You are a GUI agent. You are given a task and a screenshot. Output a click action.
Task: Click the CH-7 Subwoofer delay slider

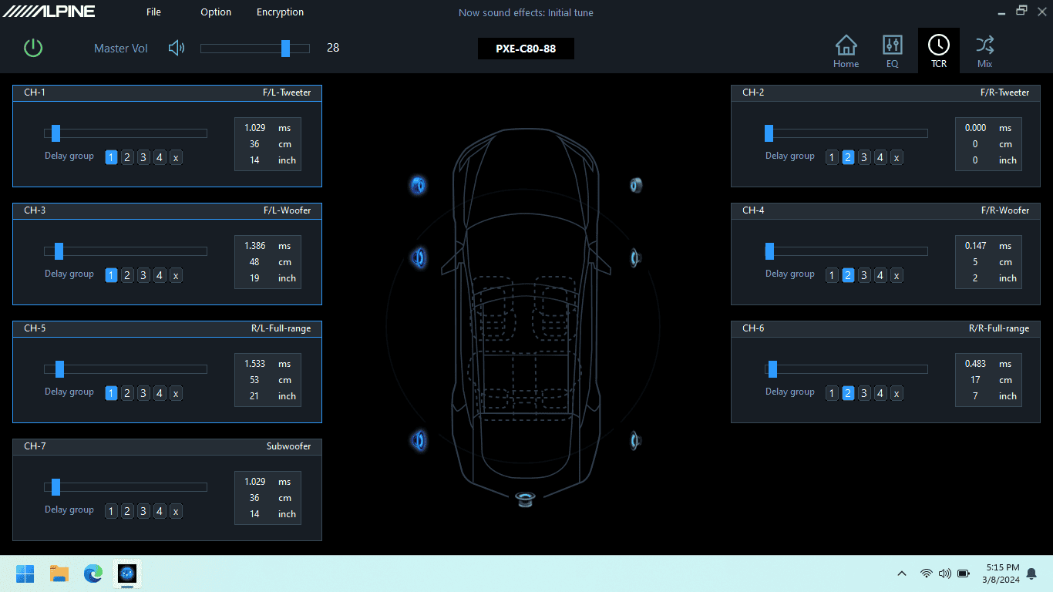coord(126,487)
